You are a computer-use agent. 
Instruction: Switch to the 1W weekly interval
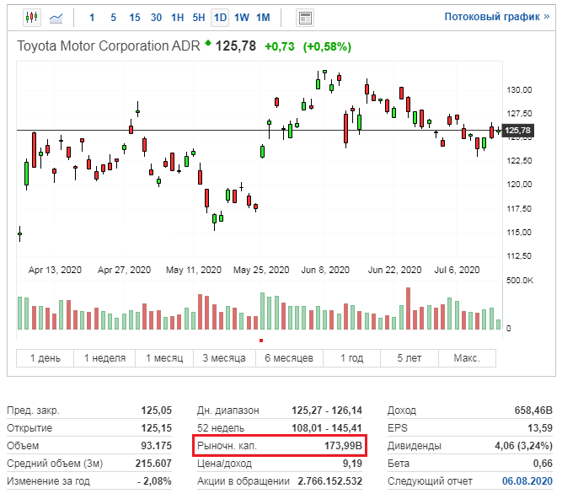(241, 17)
